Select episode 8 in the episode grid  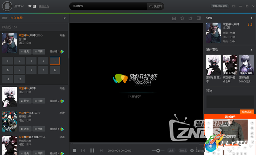[x=31, y=70]
